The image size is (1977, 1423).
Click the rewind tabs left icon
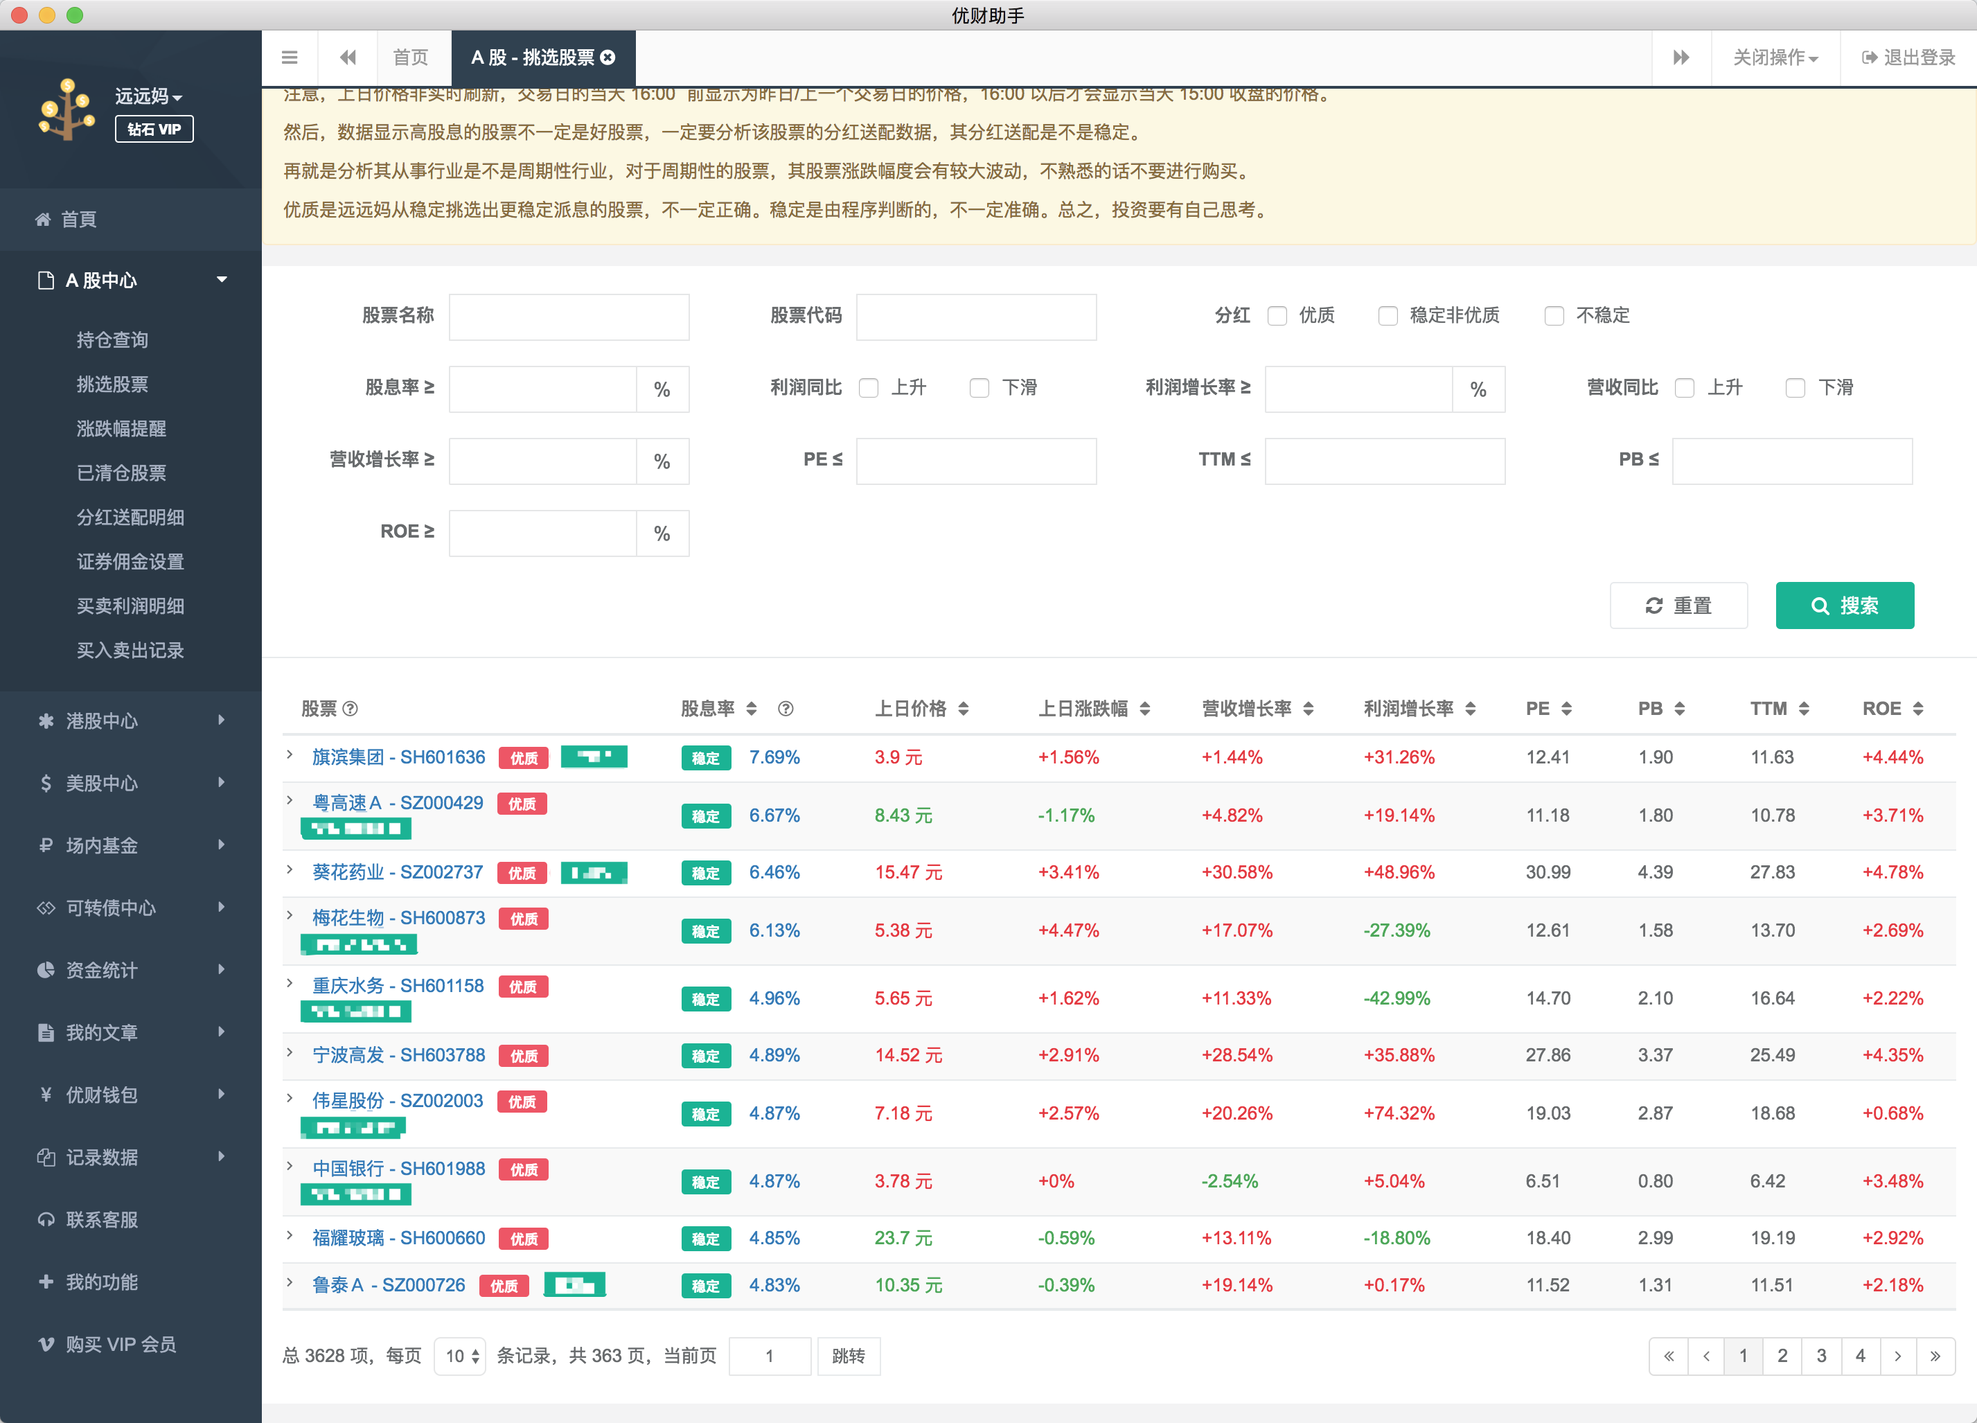(348, 58)
